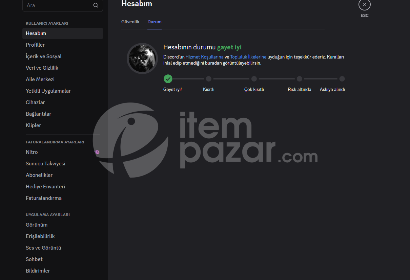410x280 pixels.
Task: Click the 'FATURALANDIRMA AYARLARI' section header
Action: (x=55, y=142)
